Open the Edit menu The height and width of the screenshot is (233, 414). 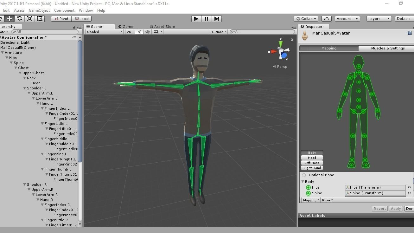[6, 10]
